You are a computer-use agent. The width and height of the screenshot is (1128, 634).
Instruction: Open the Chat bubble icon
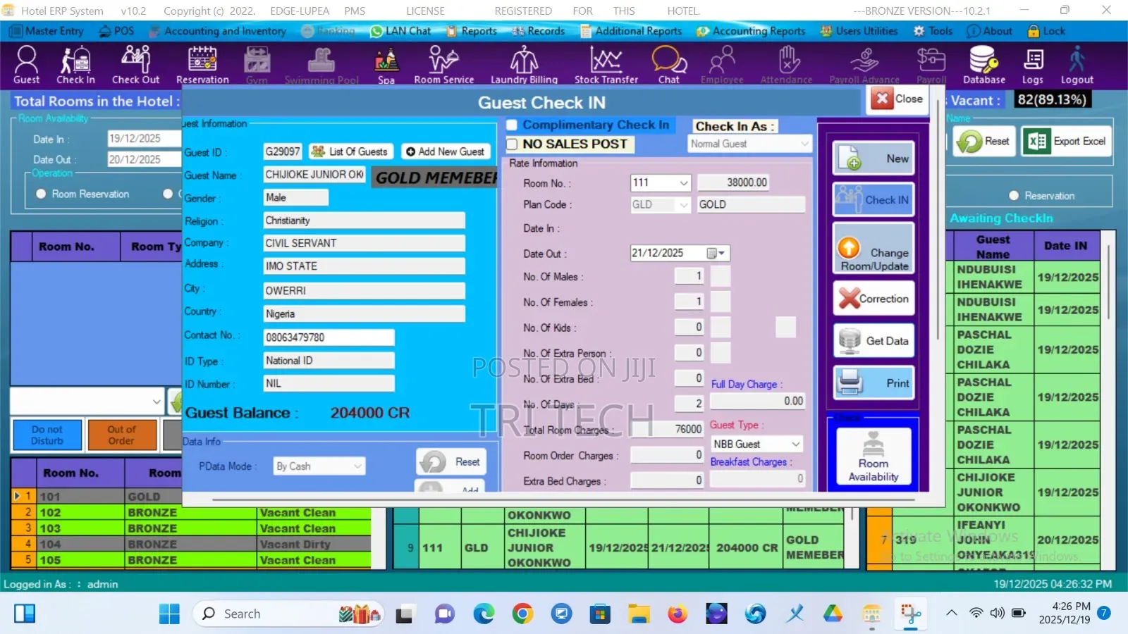668,65
